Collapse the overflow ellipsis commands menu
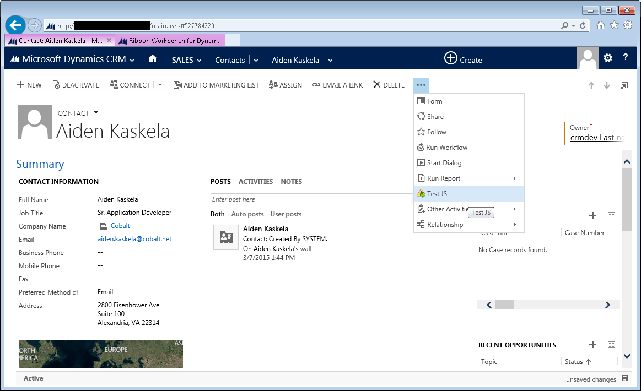Image resolution: width=641 pixels, height=391 pixels. coord(421,85)
